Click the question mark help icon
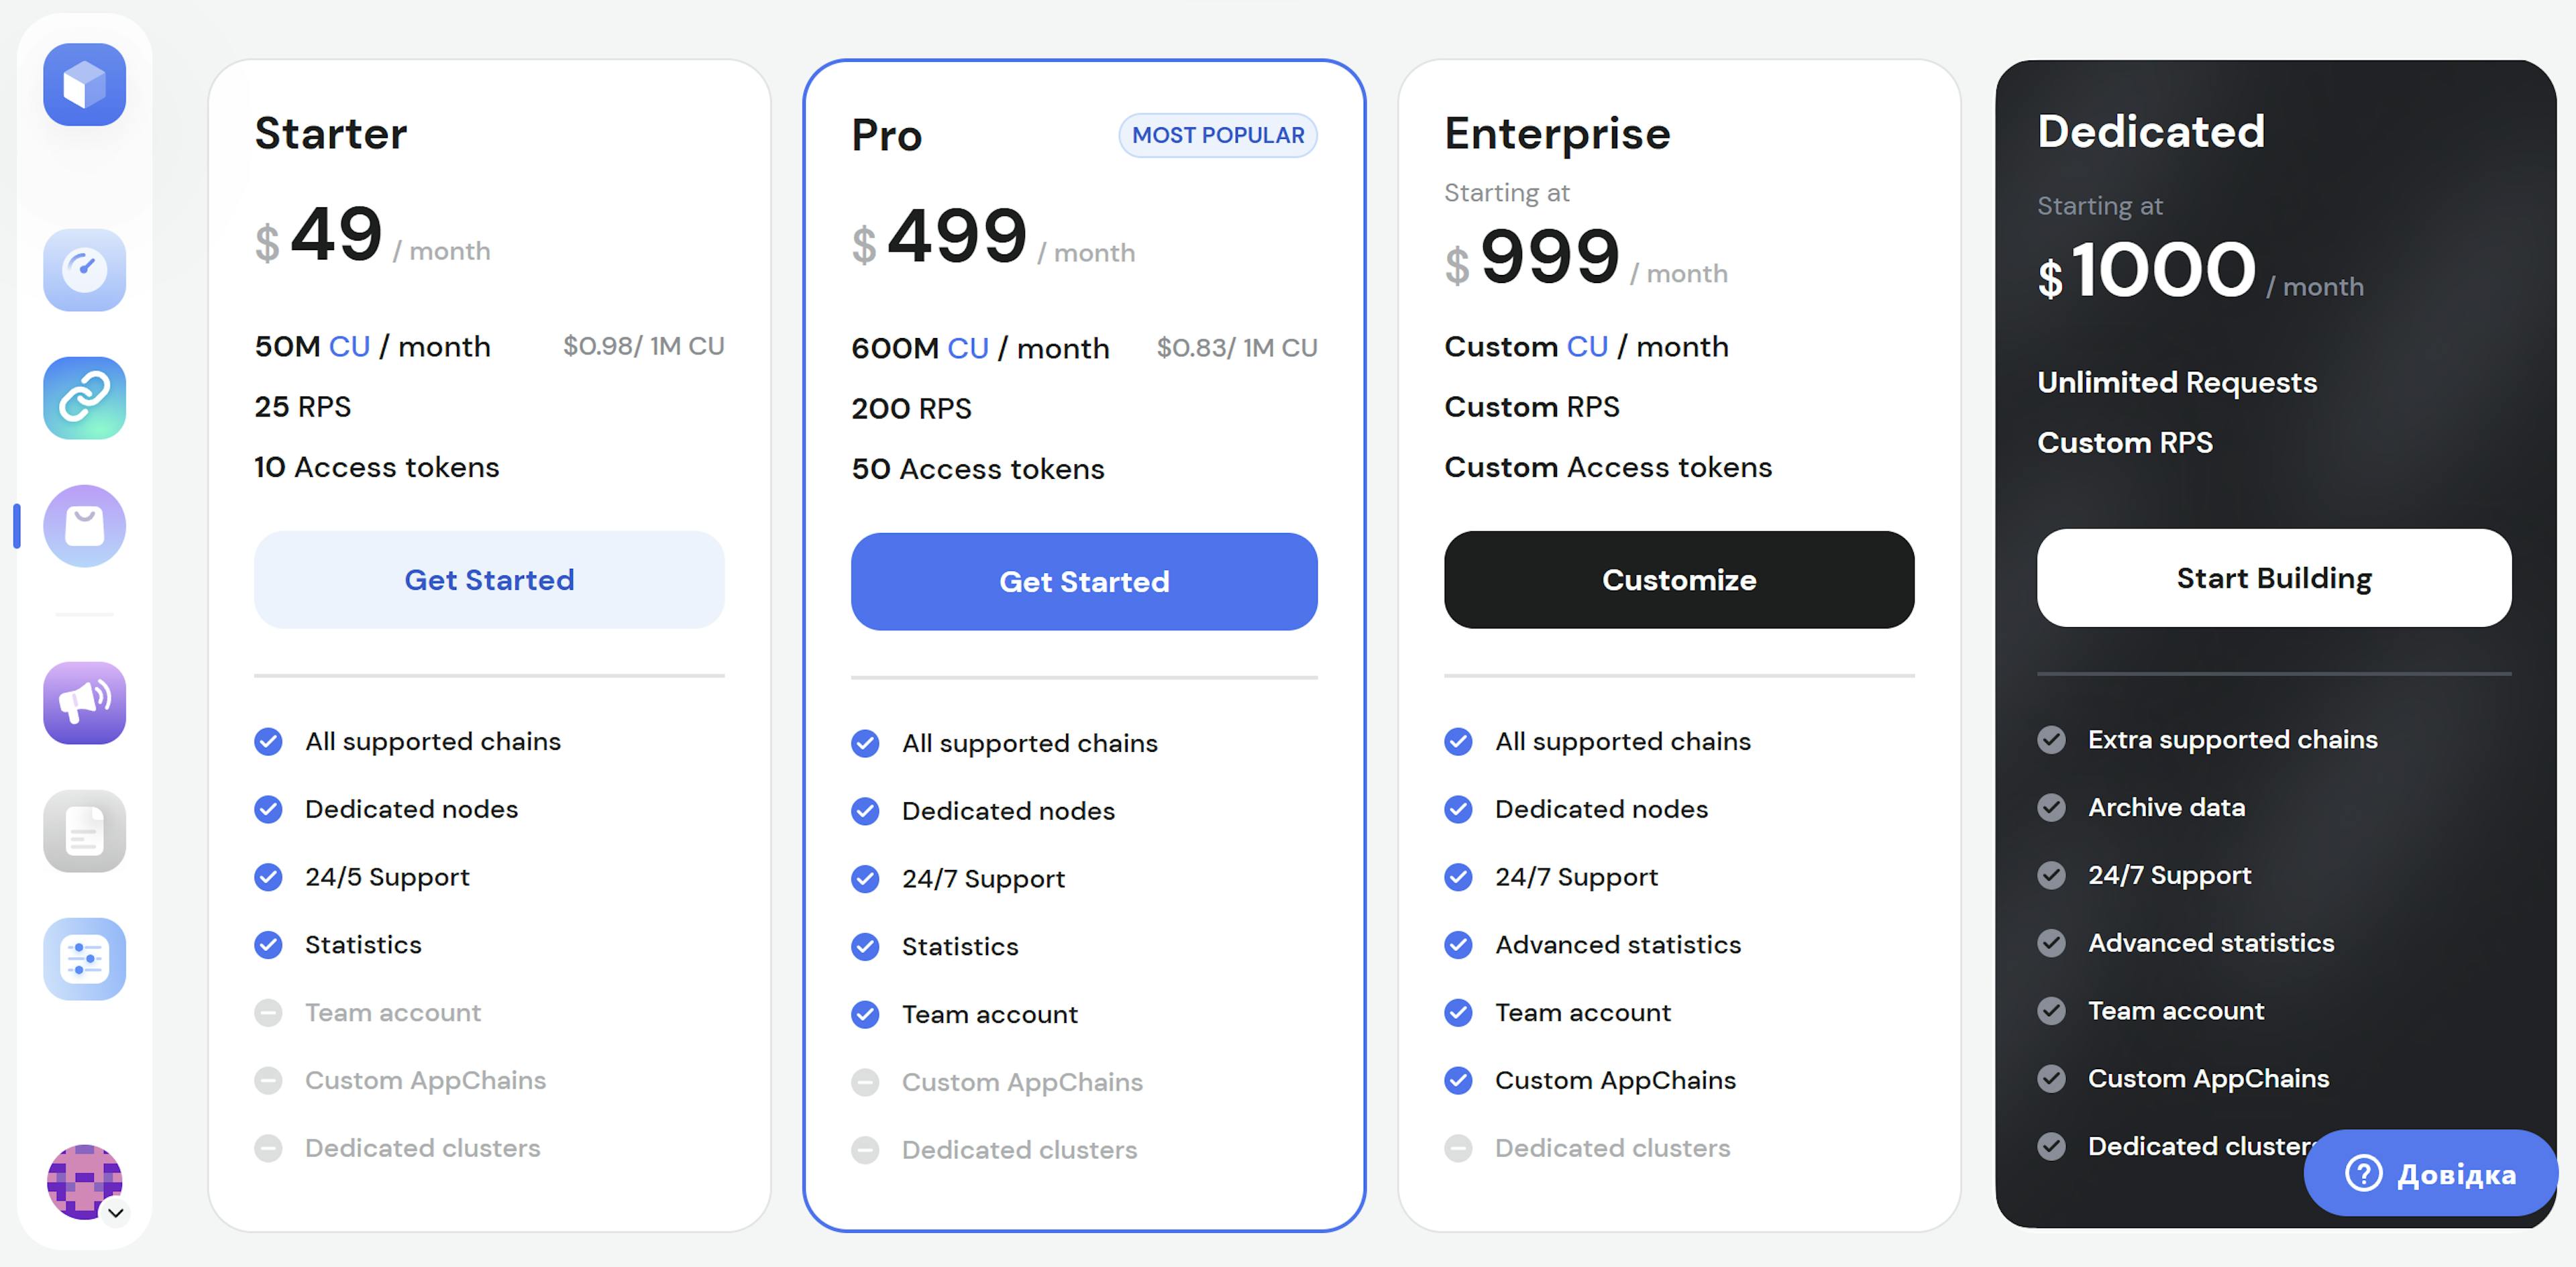 point(2364,1173)
